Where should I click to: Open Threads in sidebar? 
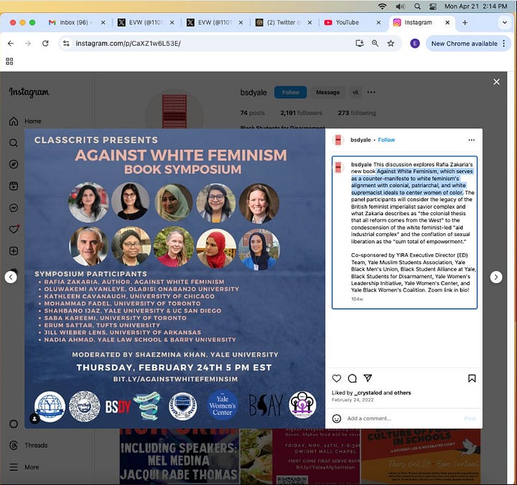29,446
